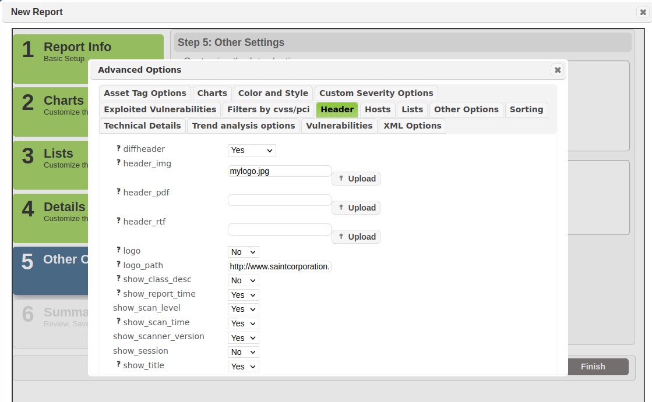Open the diffheader dropdown

click(x=252, y=150)
